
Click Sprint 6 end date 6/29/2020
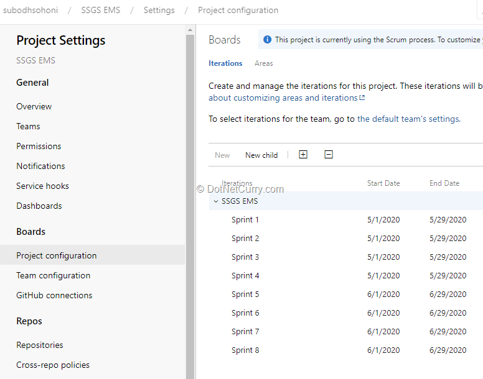448,313
